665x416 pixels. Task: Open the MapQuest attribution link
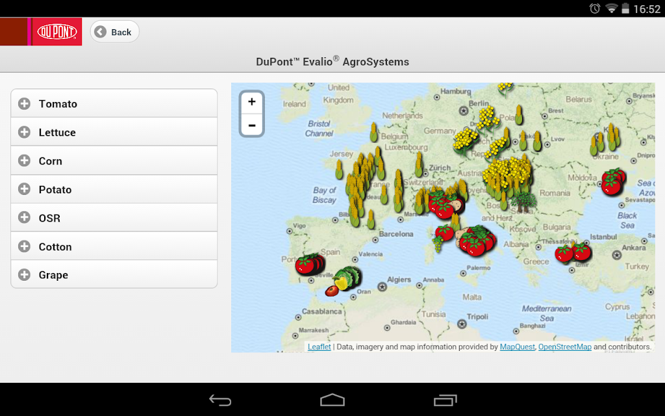517,347
